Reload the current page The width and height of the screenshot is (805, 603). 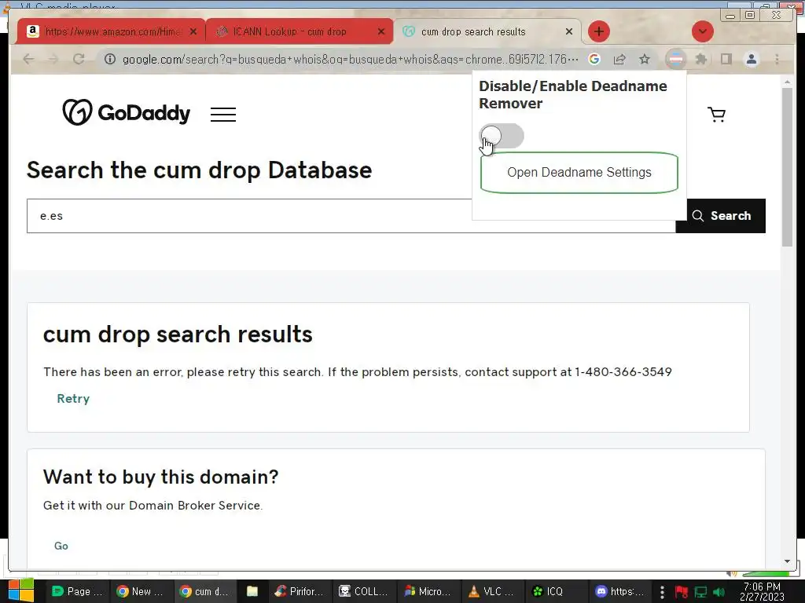79,60
